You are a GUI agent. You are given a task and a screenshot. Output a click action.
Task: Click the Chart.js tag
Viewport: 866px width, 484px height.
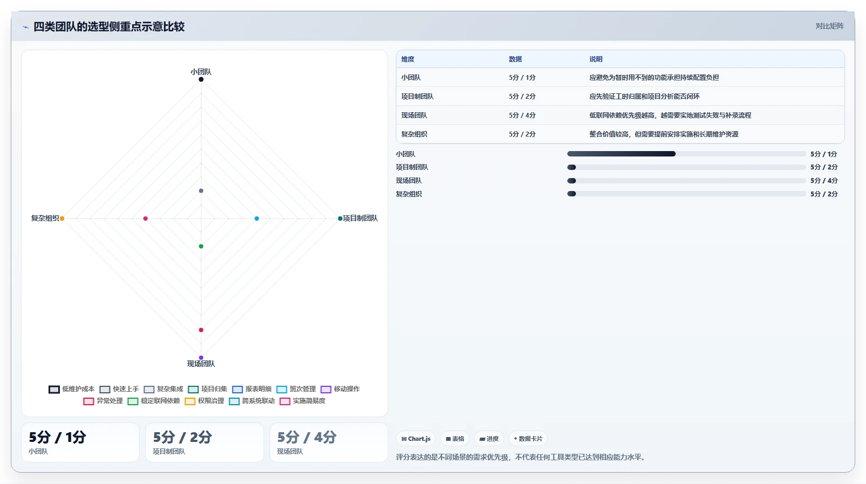tap(416, 439)
